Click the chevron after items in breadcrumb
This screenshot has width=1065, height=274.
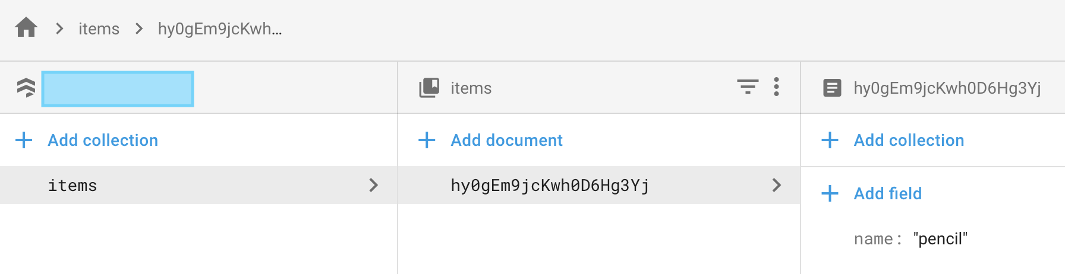pos(139,28)
